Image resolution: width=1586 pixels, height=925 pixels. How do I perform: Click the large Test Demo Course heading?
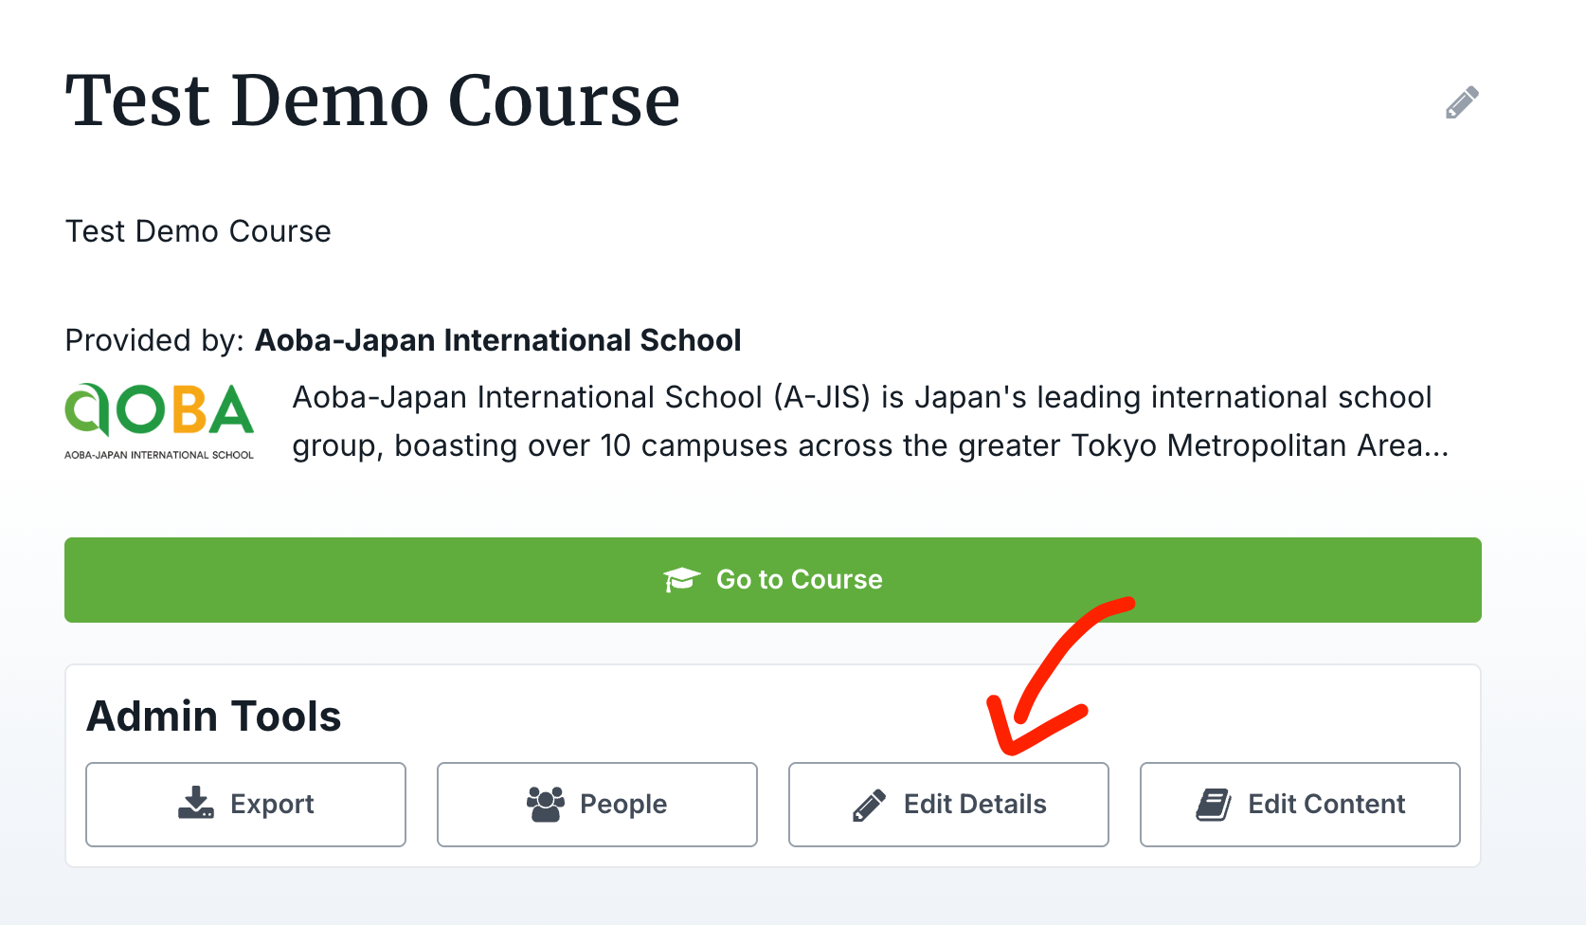tap(372, 100)
